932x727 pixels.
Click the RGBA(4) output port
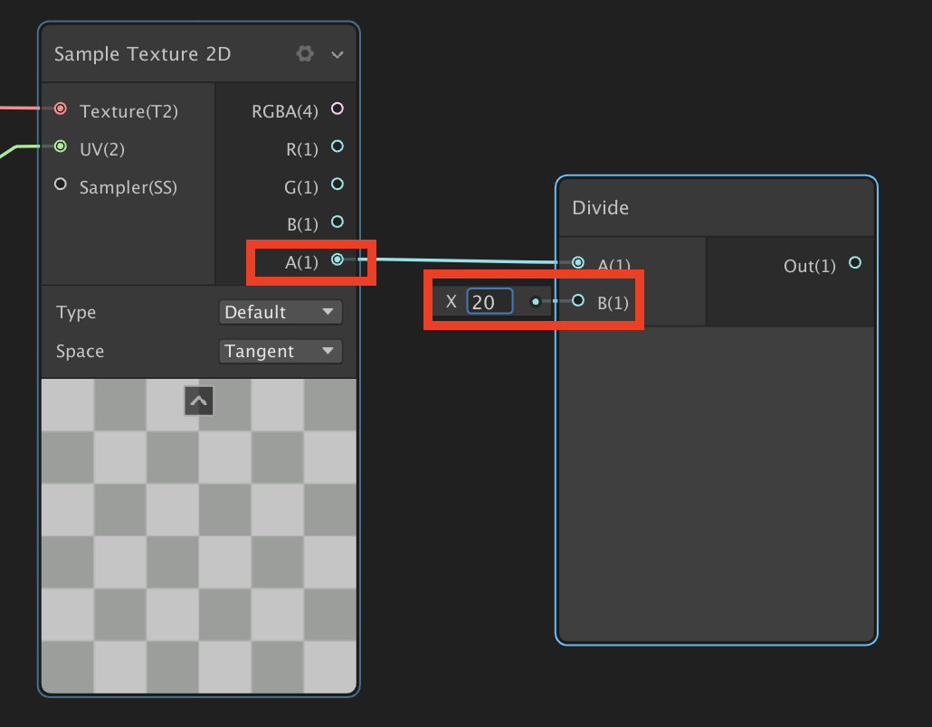338,109
